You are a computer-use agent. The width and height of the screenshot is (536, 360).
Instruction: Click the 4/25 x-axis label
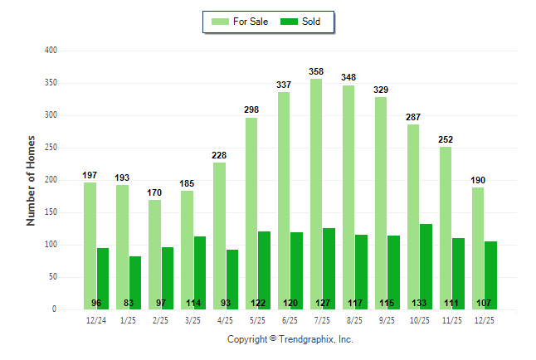pos(226,320)
